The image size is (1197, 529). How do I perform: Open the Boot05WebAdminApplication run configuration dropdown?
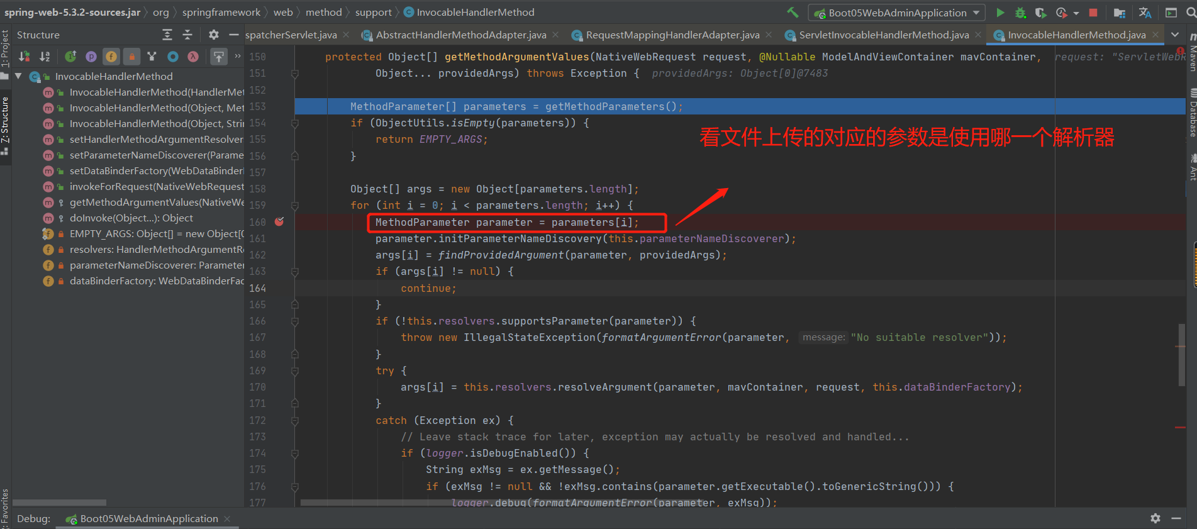[896, 13]
